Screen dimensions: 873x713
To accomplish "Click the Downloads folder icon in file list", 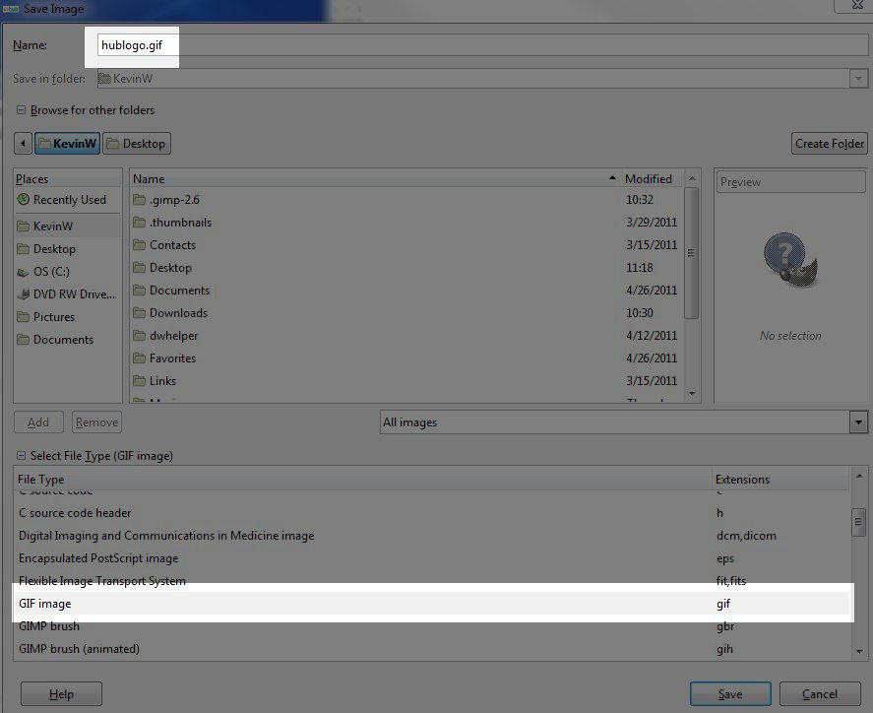I will coord(139,313).
